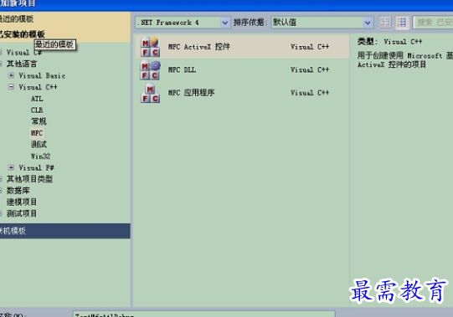Viewport: 453px width, 317px height.
Task: Click the Visual Basic label
Action: 42,75
